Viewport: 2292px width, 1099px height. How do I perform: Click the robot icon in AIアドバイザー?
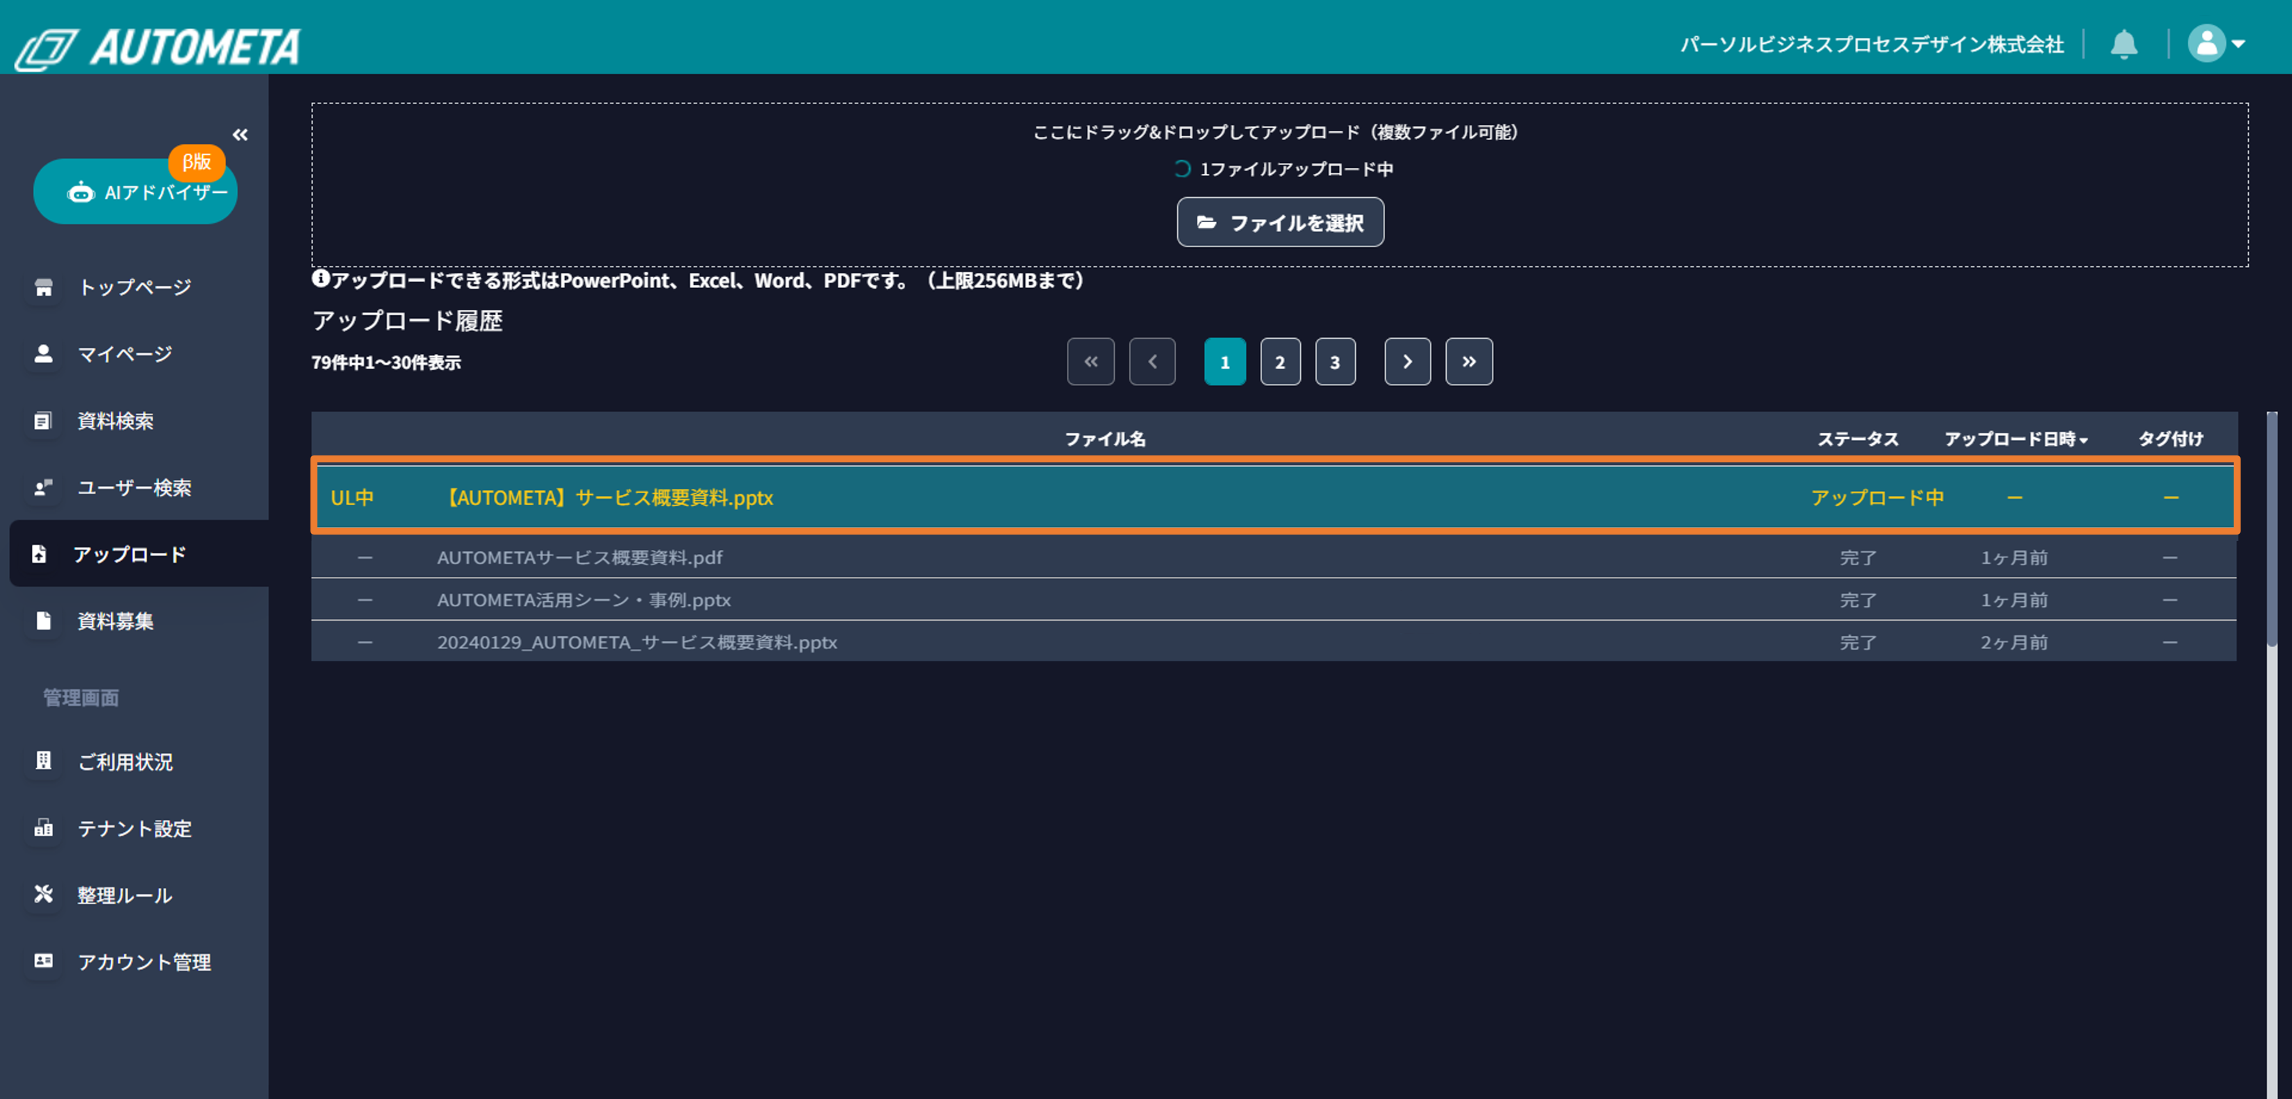pos(81,192)
